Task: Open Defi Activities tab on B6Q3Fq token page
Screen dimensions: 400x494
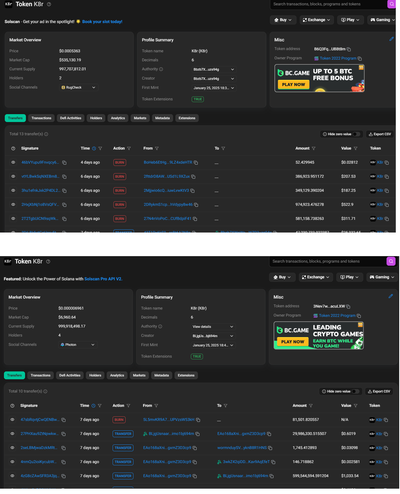Action: pyautogui.click(x=71, y=118)
